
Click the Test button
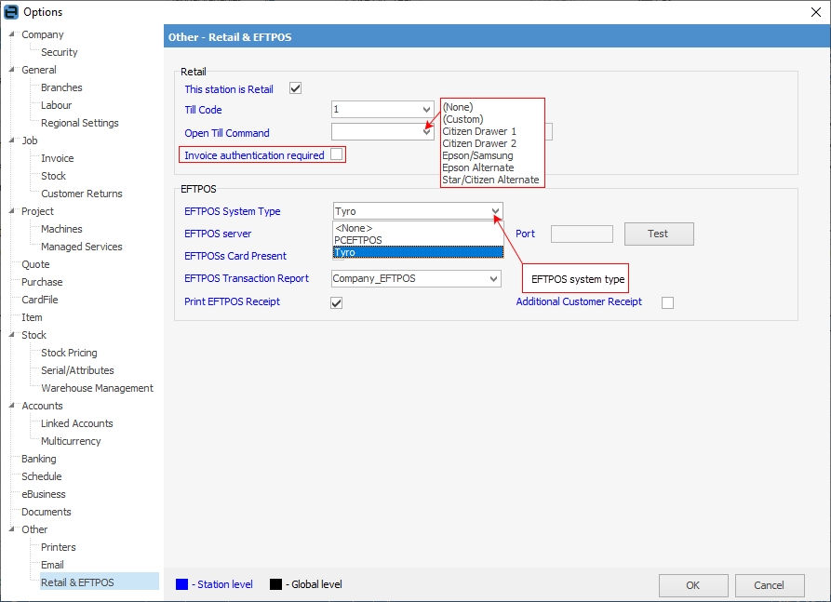pyautogui.click(x=658, y=234)
